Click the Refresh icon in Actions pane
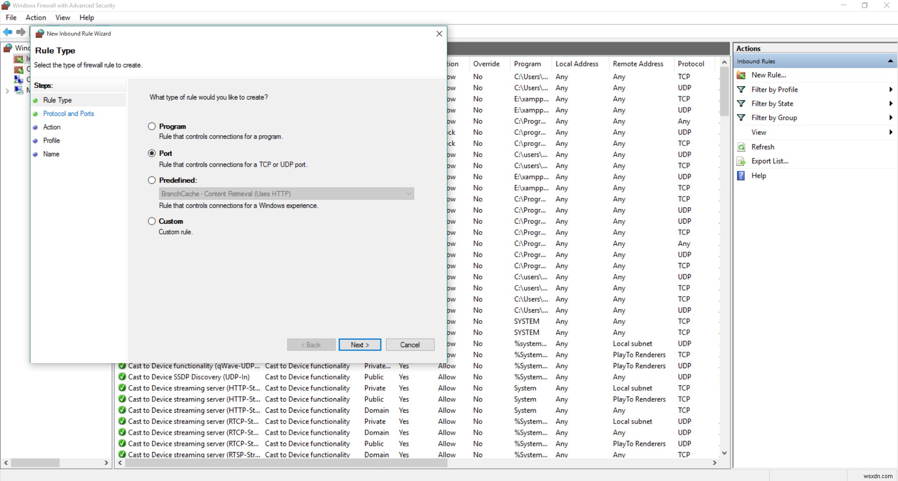 [741, 147]
